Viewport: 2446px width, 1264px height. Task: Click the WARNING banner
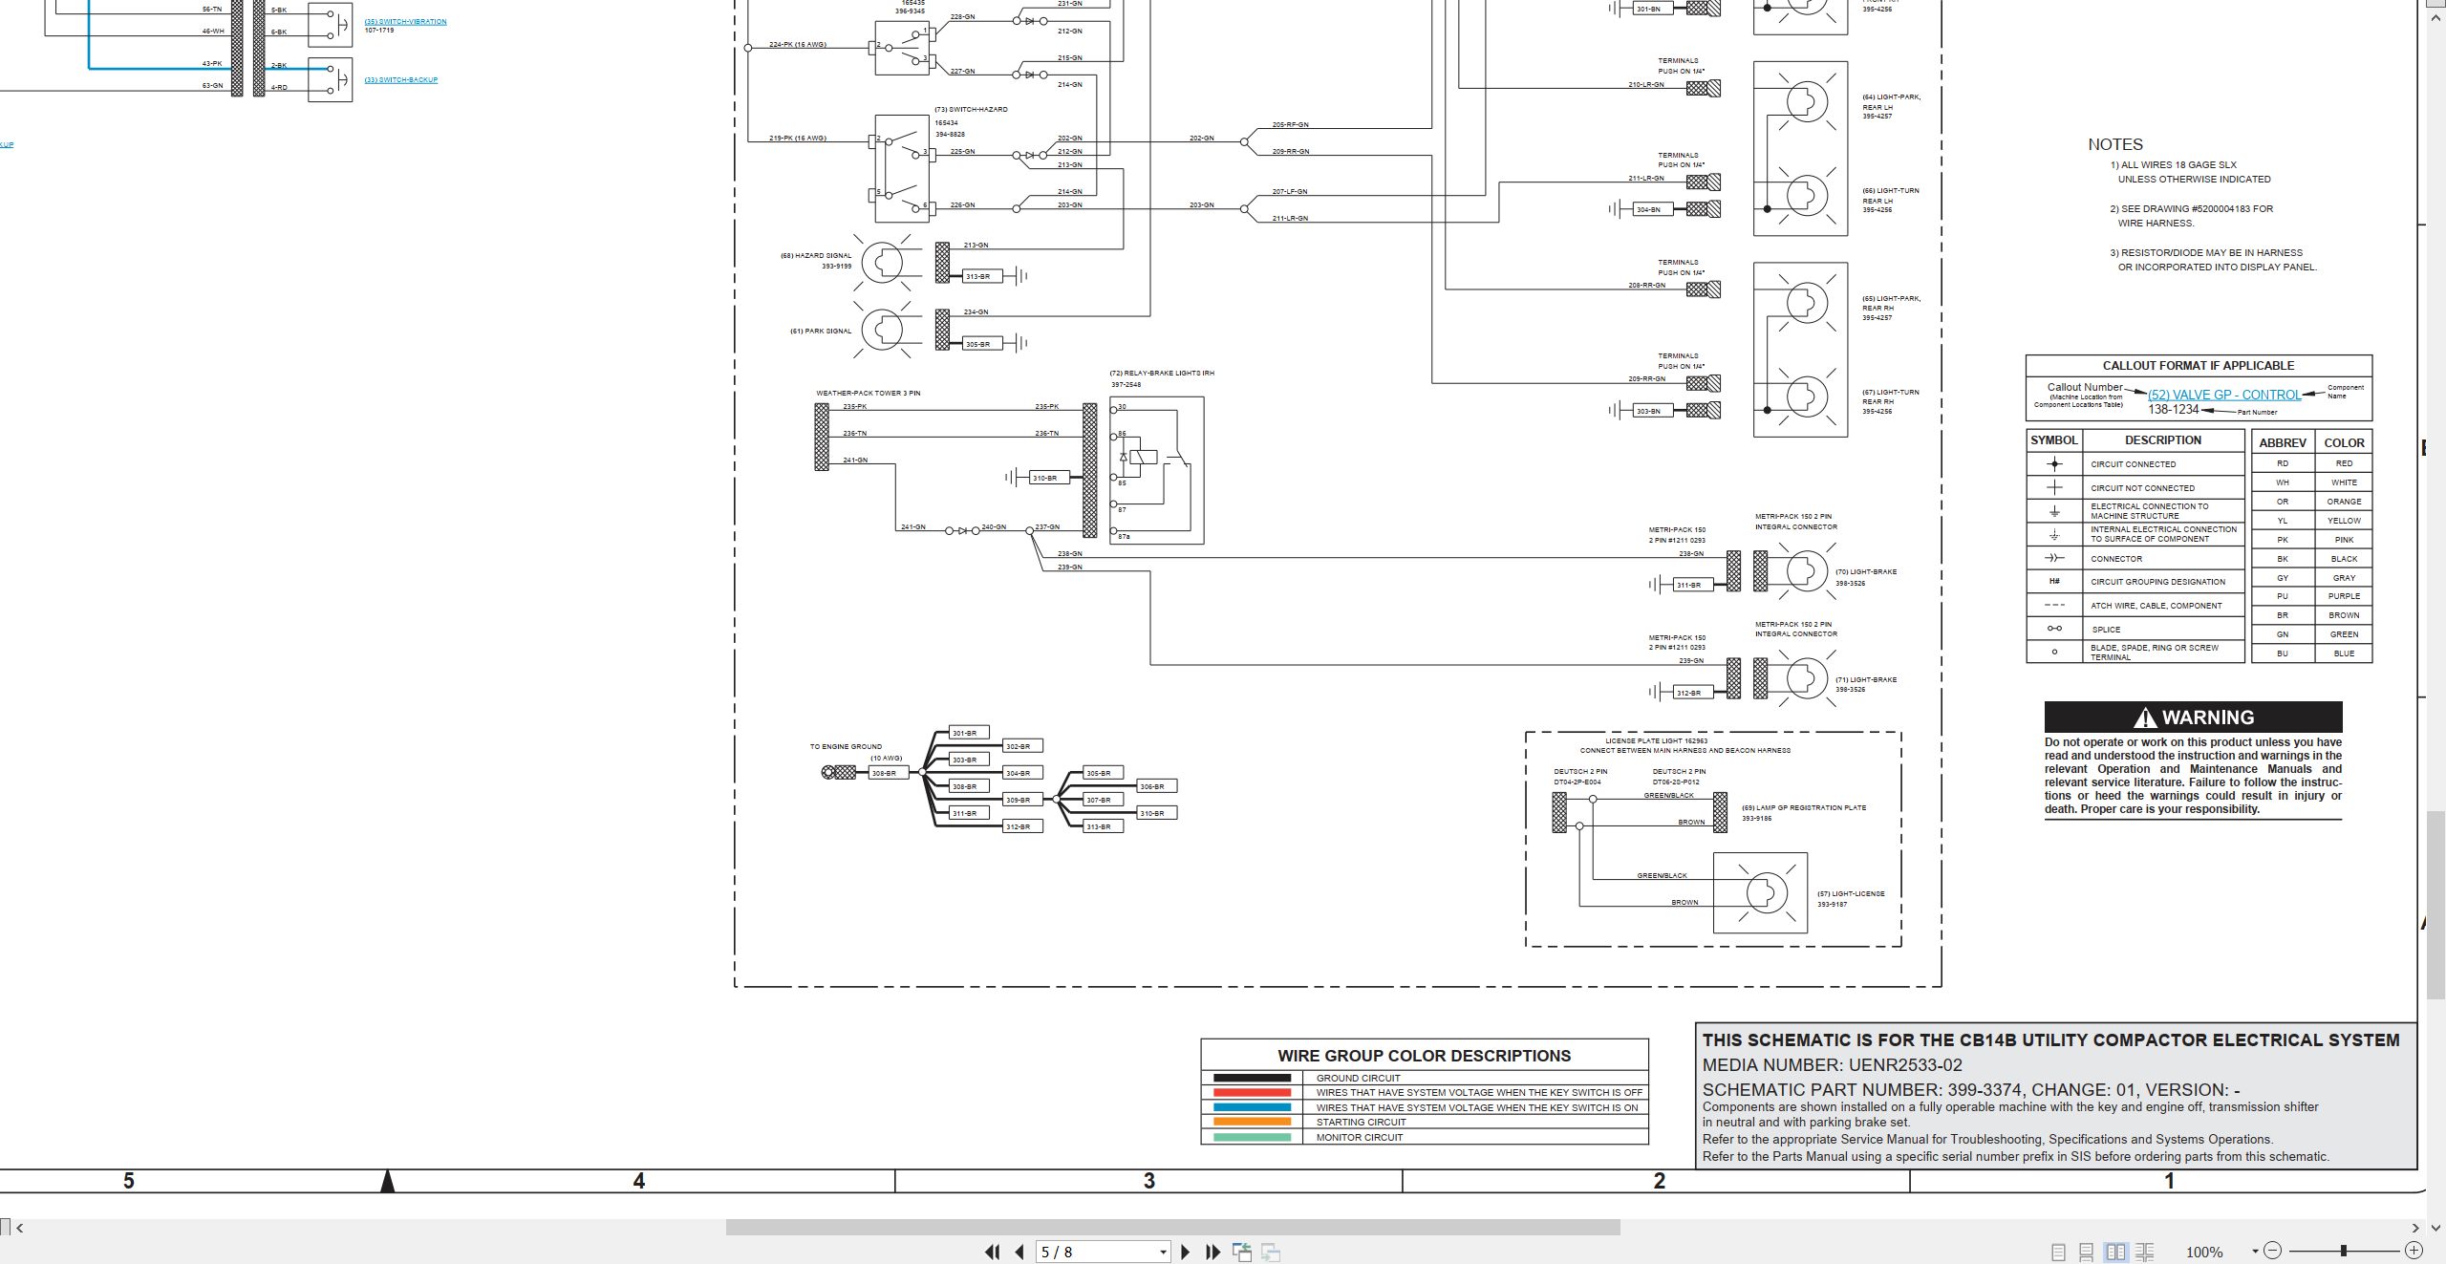pos(2193,718)
